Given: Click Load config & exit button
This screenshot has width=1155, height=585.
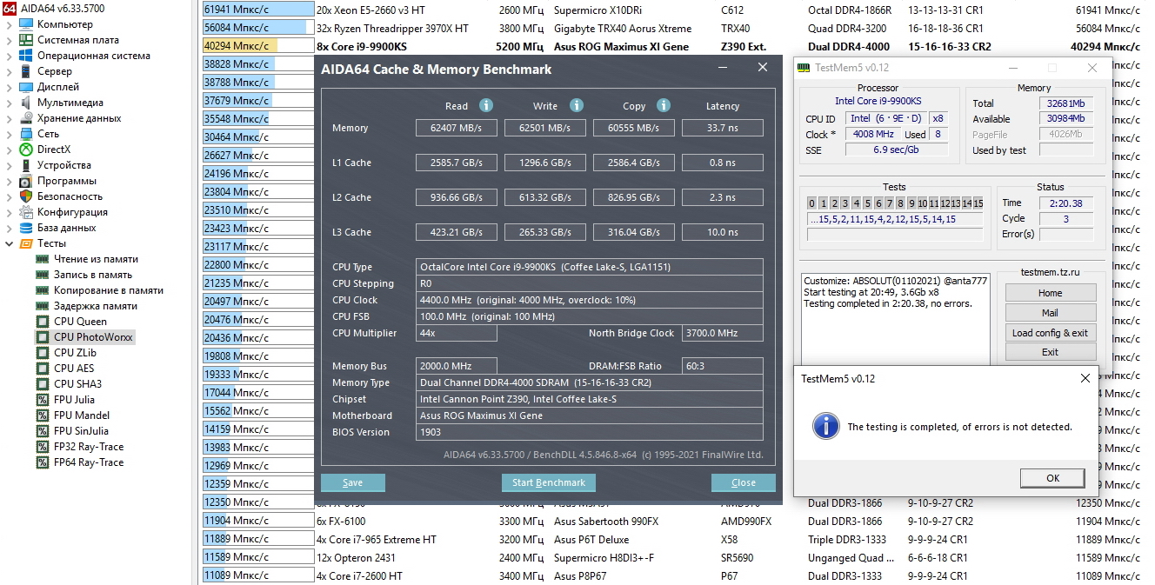Looking at the screenshot, I should (1051, 333).
